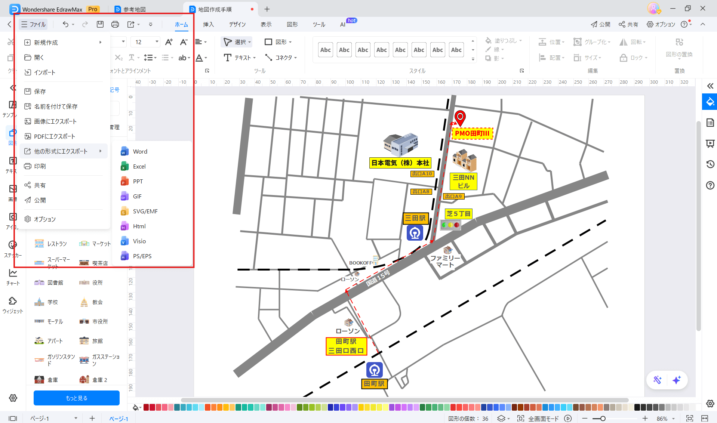Click increase font size icon
This screenshot has width=717, height=423.
pos(169,42)
